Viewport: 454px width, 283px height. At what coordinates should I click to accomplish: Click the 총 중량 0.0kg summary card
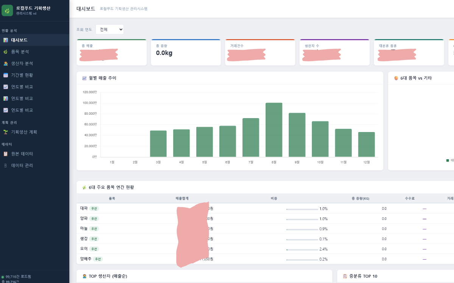click(186, 52)
